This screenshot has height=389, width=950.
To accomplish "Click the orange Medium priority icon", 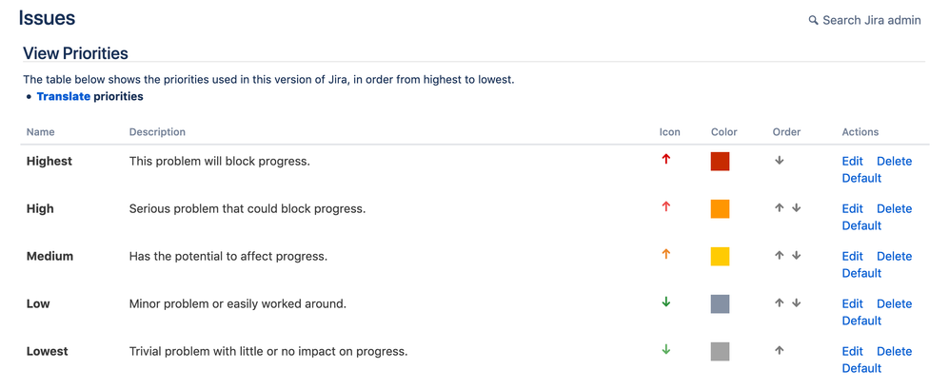I will 665,255.
